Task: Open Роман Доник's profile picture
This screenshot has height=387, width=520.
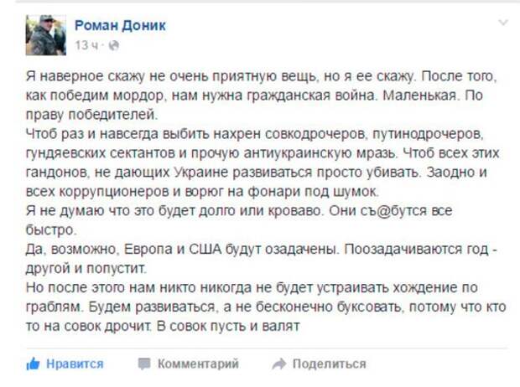Action: pos(46,35)
